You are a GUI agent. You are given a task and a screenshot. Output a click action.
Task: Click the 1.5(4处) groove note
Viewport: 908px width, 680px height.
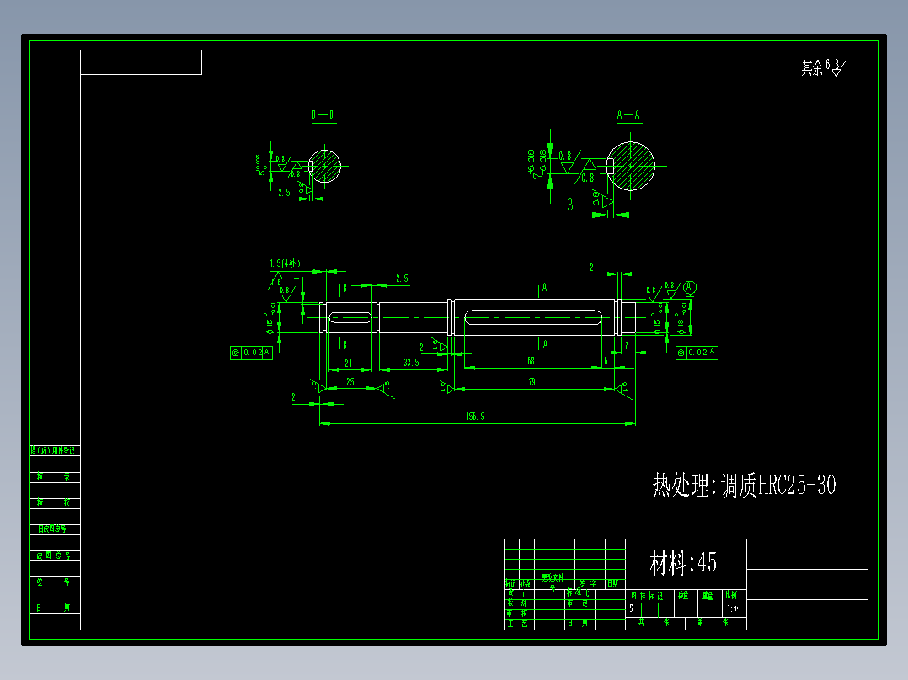(x=285, y=263)
